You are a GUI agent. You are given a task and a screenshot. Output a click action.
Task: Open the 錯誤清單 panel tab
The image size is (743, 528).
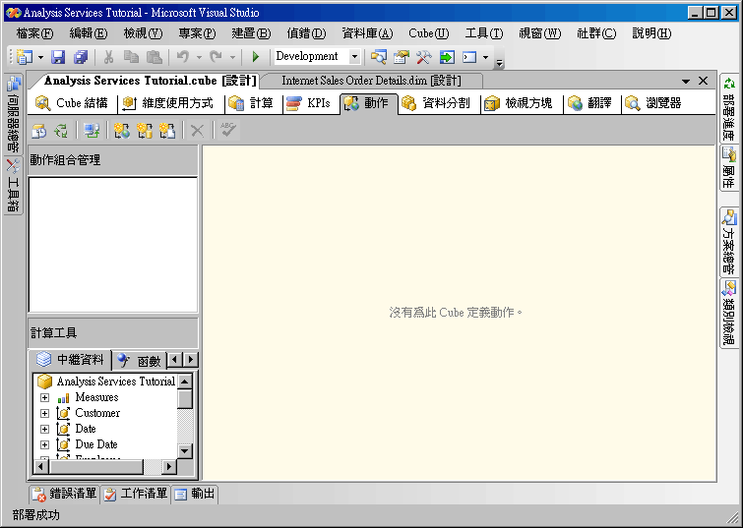pos(64,494)
